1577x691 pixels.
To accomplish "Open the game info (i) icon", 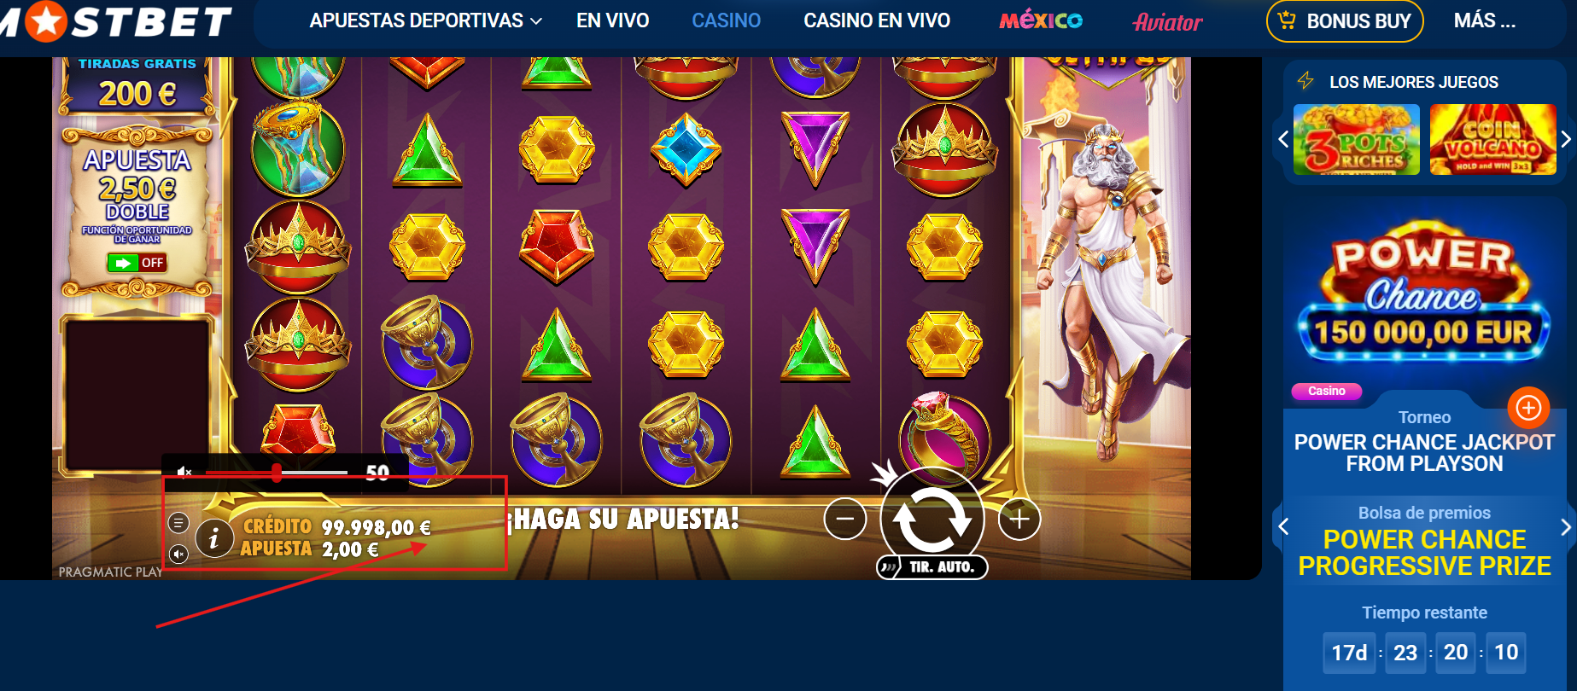I will point(214,538).
